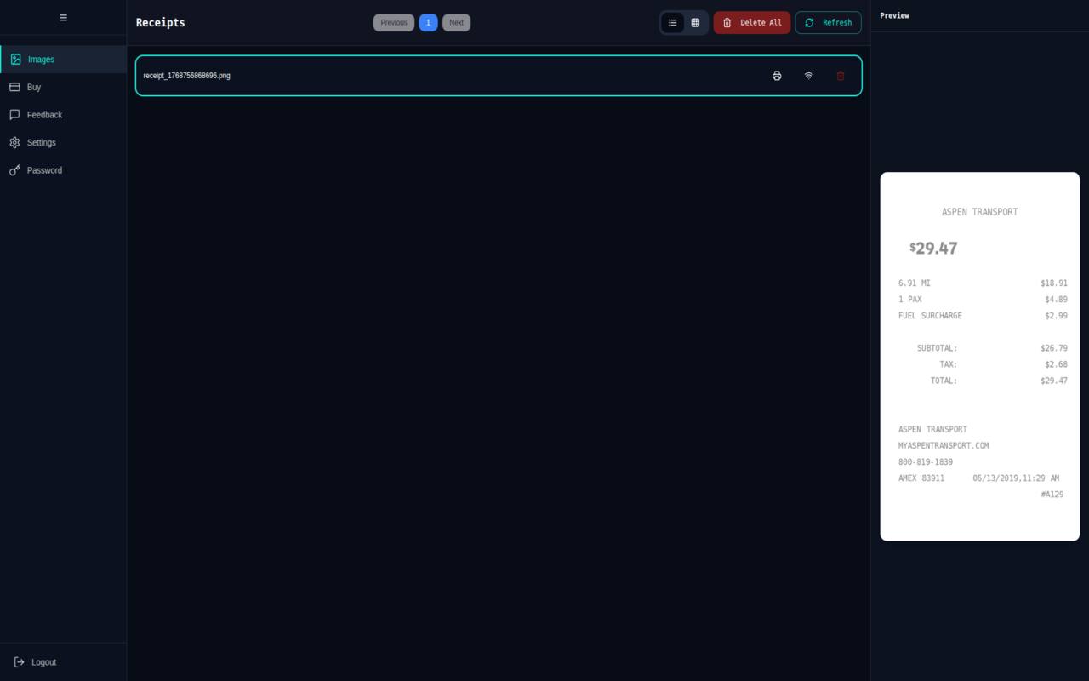Click the FUEL SURCHARGE line in preview

point(983,316)
